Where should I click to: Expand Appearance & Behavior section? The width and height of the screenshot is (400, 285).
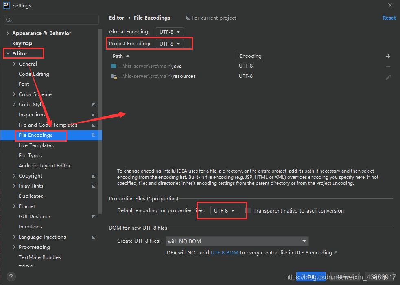point(8,33)
